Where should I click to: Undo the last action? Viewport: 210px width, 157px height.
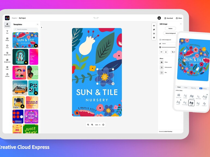pos(94,18)
